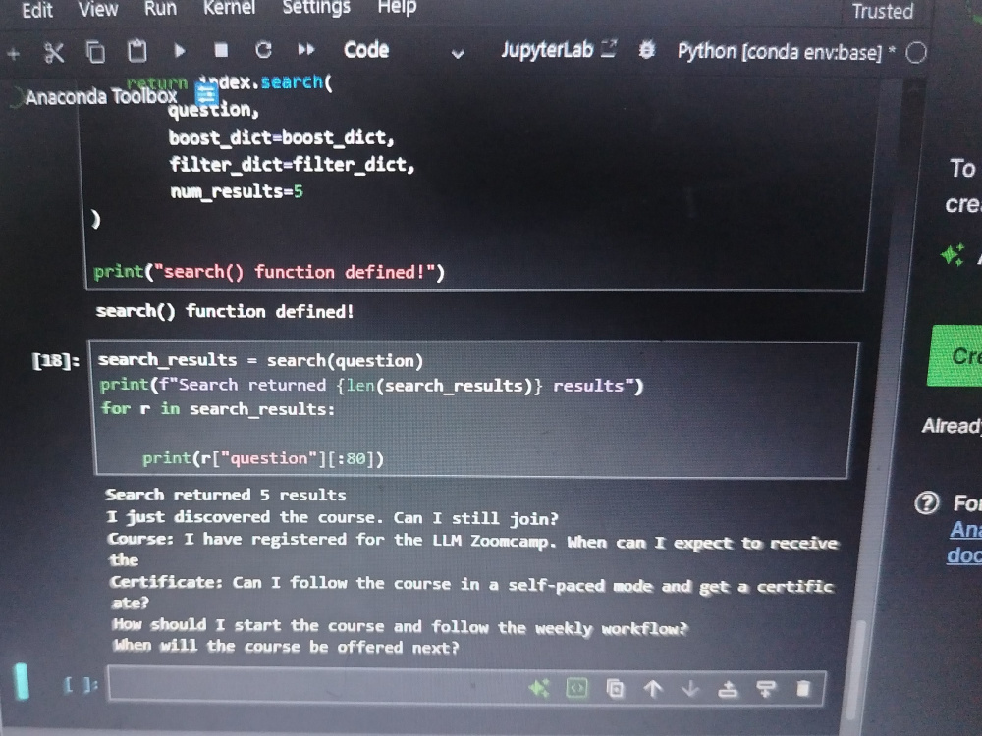The image size is (982, 736).
Task: Delete cell with trash icon
Action: tap(803, 689)
